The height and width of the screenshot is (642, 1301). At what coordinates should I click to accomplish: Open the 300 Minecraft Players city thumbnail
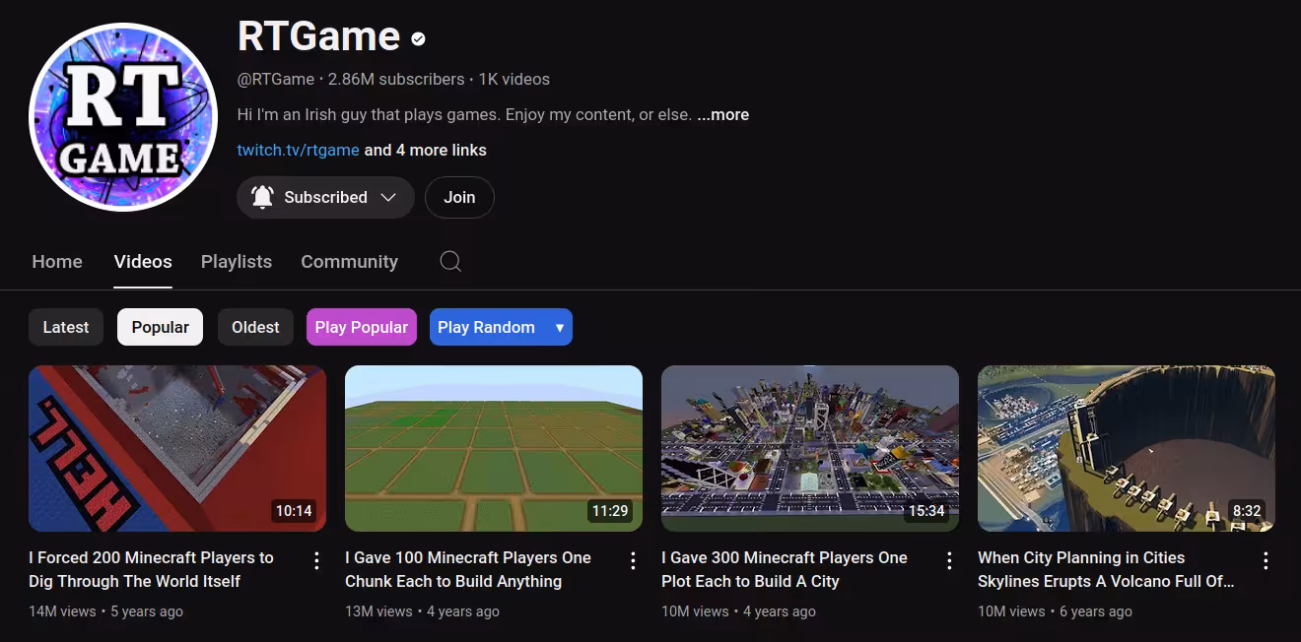pyautogui.click(x=809, y=448)
